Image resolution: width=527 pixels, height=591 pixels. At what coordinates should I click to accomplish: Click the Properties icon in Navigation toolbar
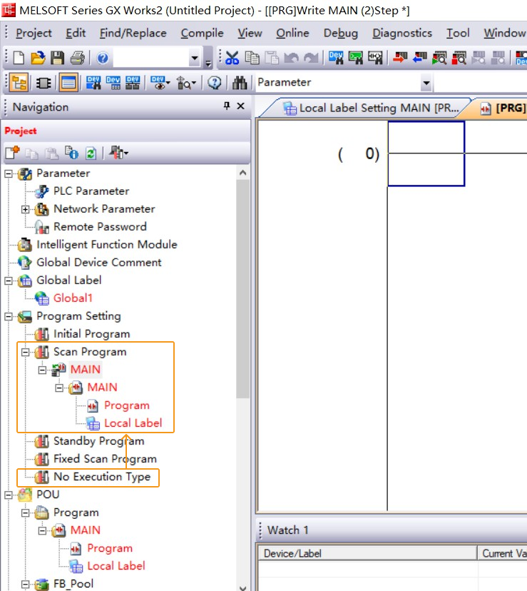(71, 153)
